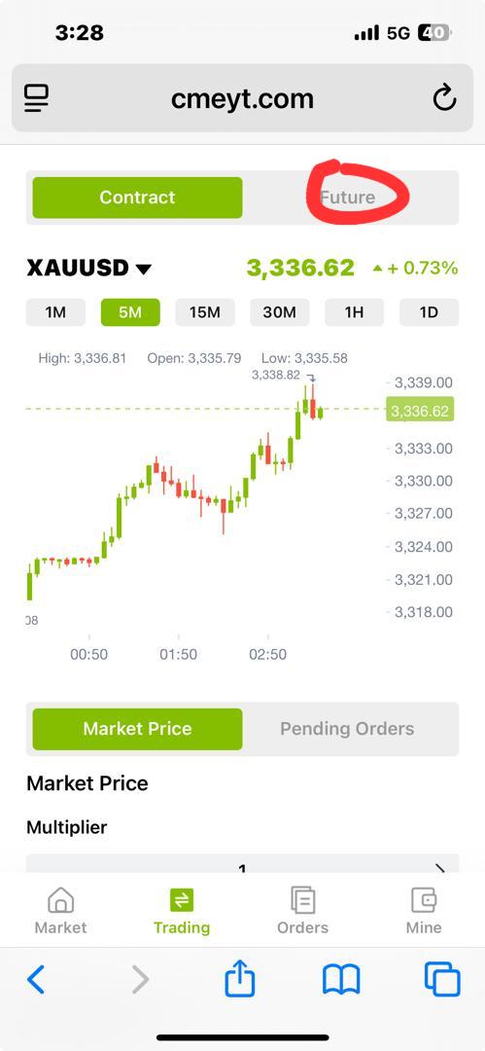Viewport: 485px width, 1051px height.
Task: Open Safari bookmarks book icon
Action: coord(341,980)
